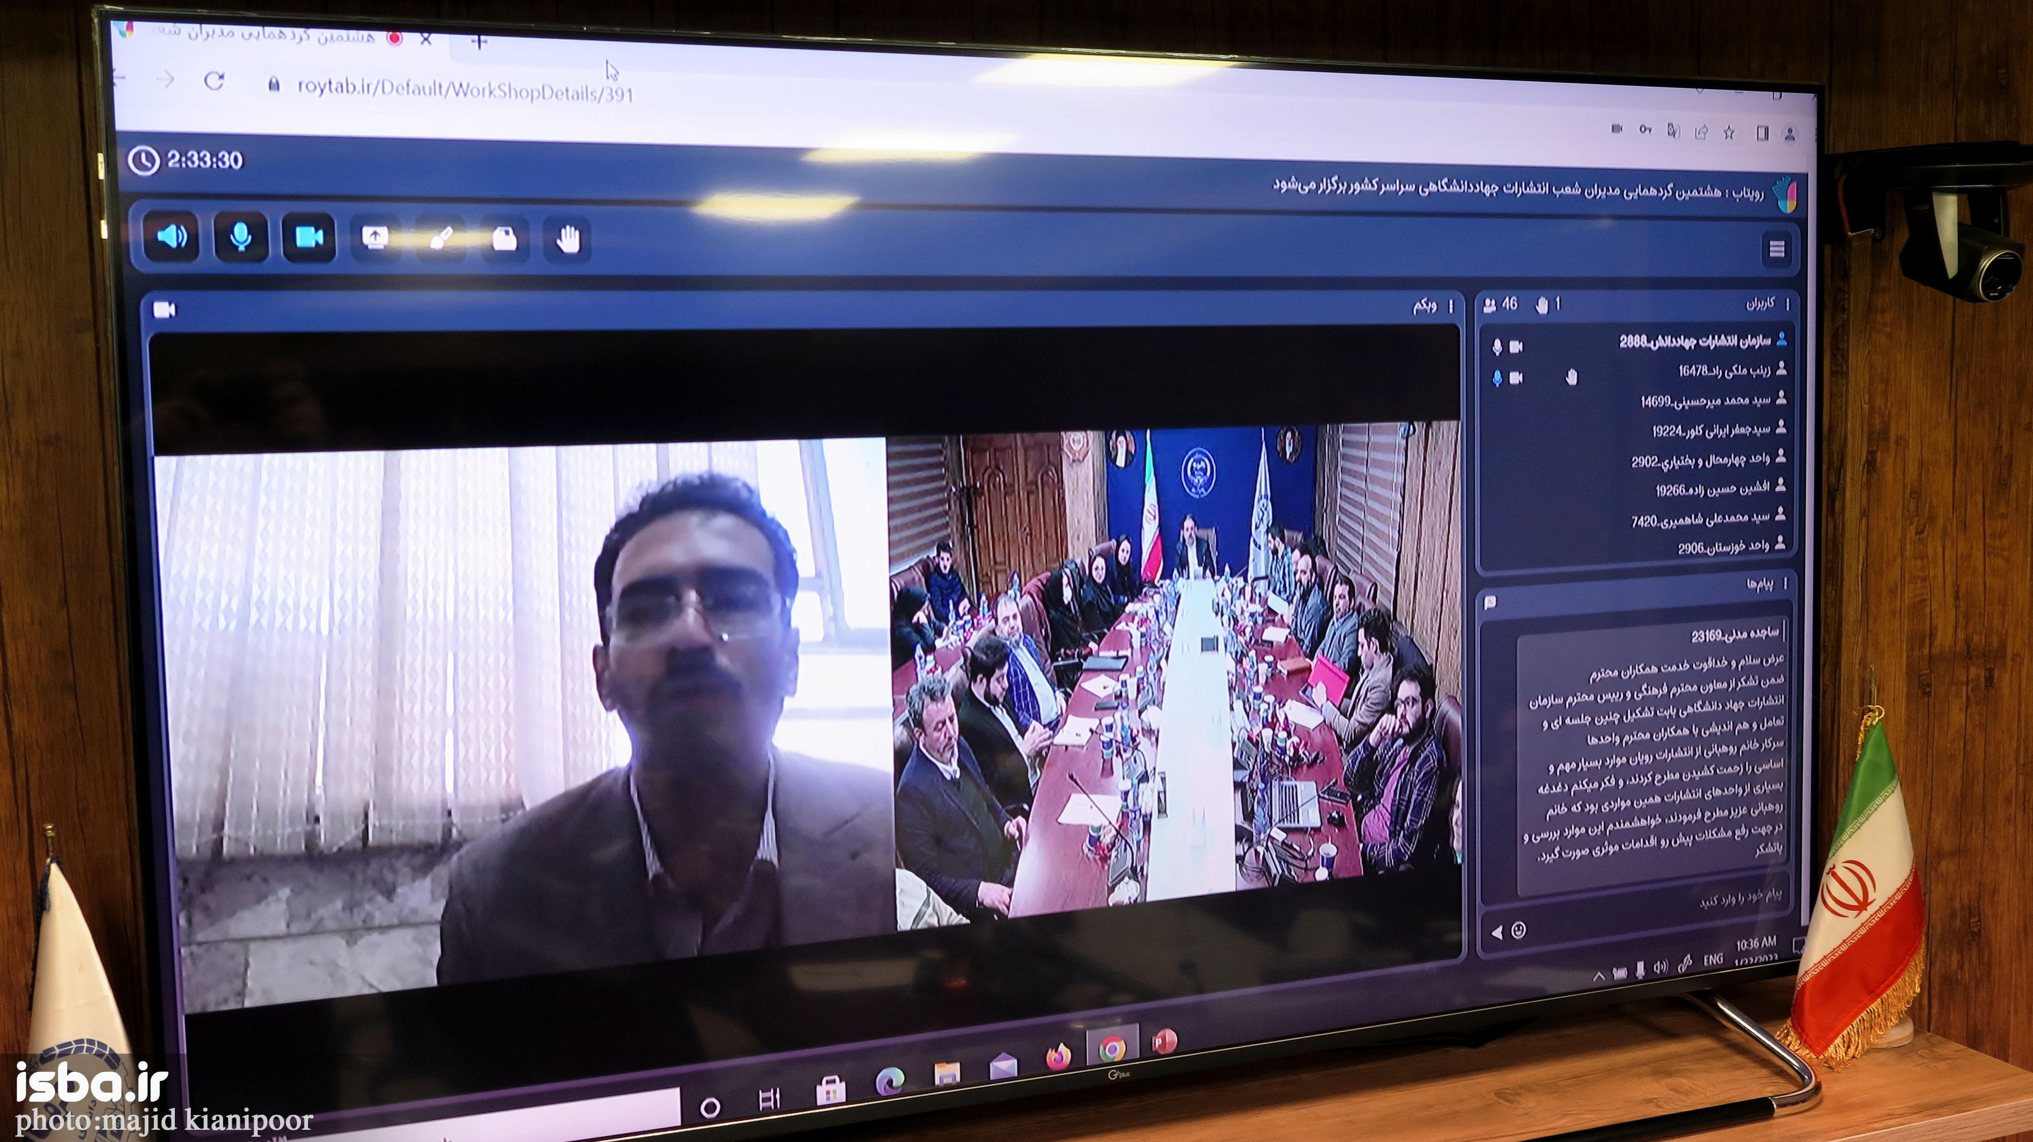Click the share screen icon

[x=375, y=237]
